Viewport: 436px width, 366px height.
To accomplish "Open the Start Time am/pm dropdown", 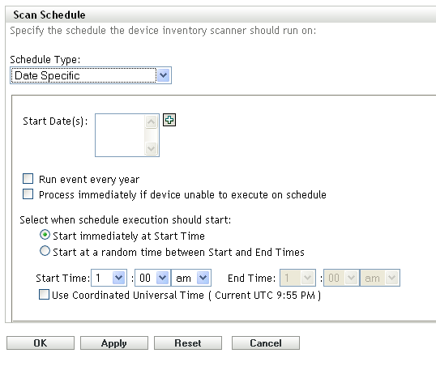I will pyautogui.click(x=191, y=278).
